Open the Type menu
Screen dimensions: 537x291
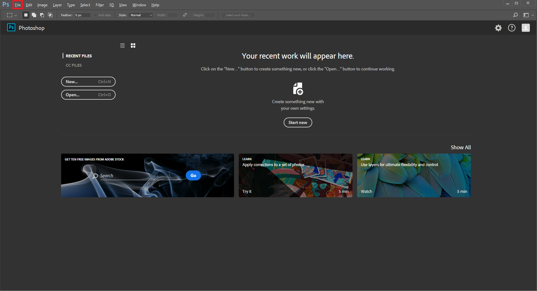pos(71,5)
